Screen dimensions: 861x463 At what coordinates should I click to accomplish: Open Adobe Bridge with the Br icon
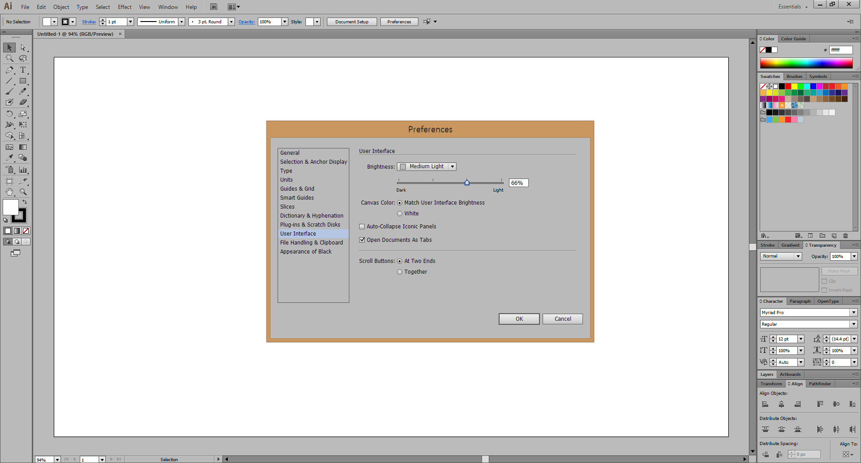click(x=214, y=7)
